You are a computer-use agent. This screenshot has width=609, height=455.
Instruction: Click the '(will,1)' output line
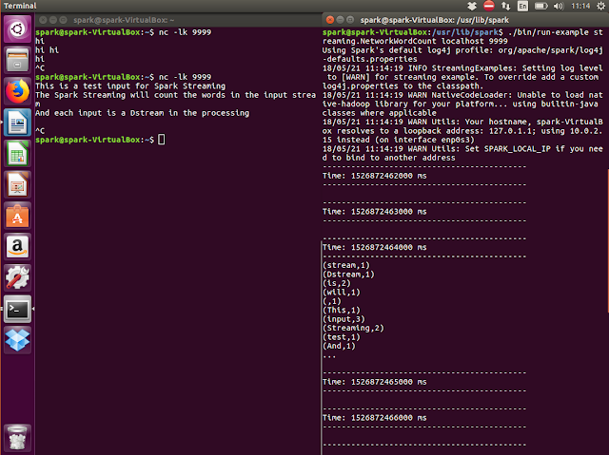click(341, 293)
